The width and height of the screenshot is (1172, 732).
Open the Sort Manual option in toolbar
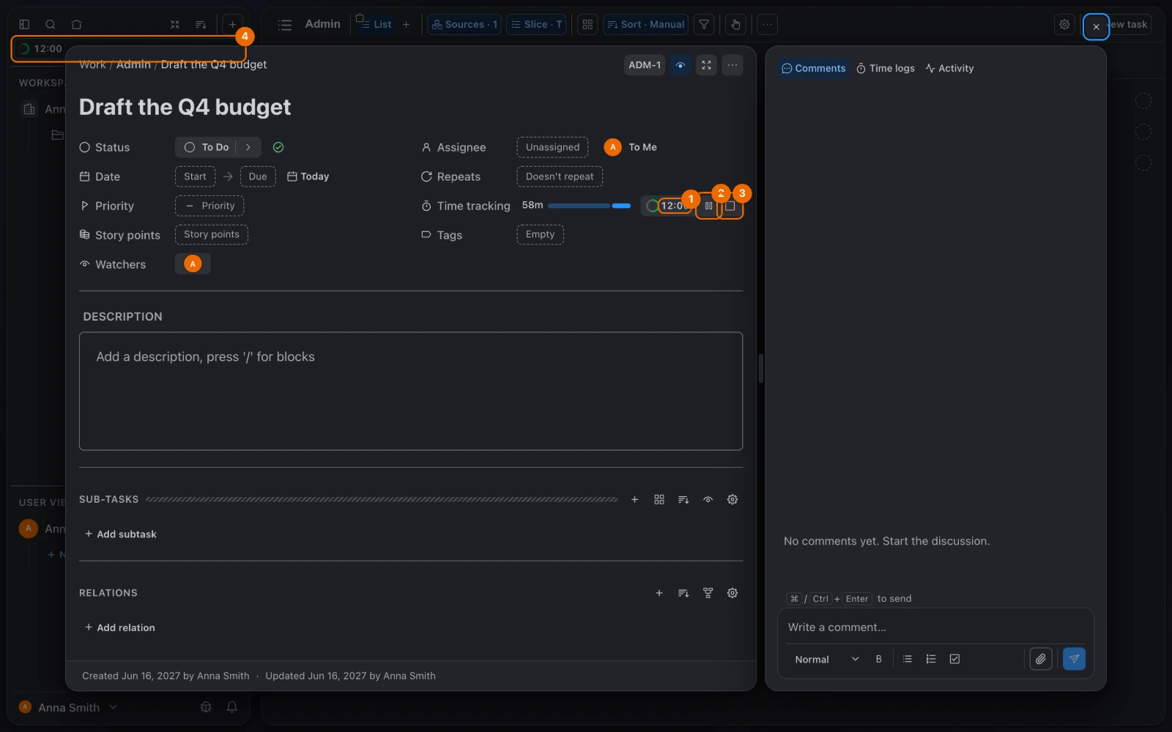pyautogui.click(x=645, y=24)
